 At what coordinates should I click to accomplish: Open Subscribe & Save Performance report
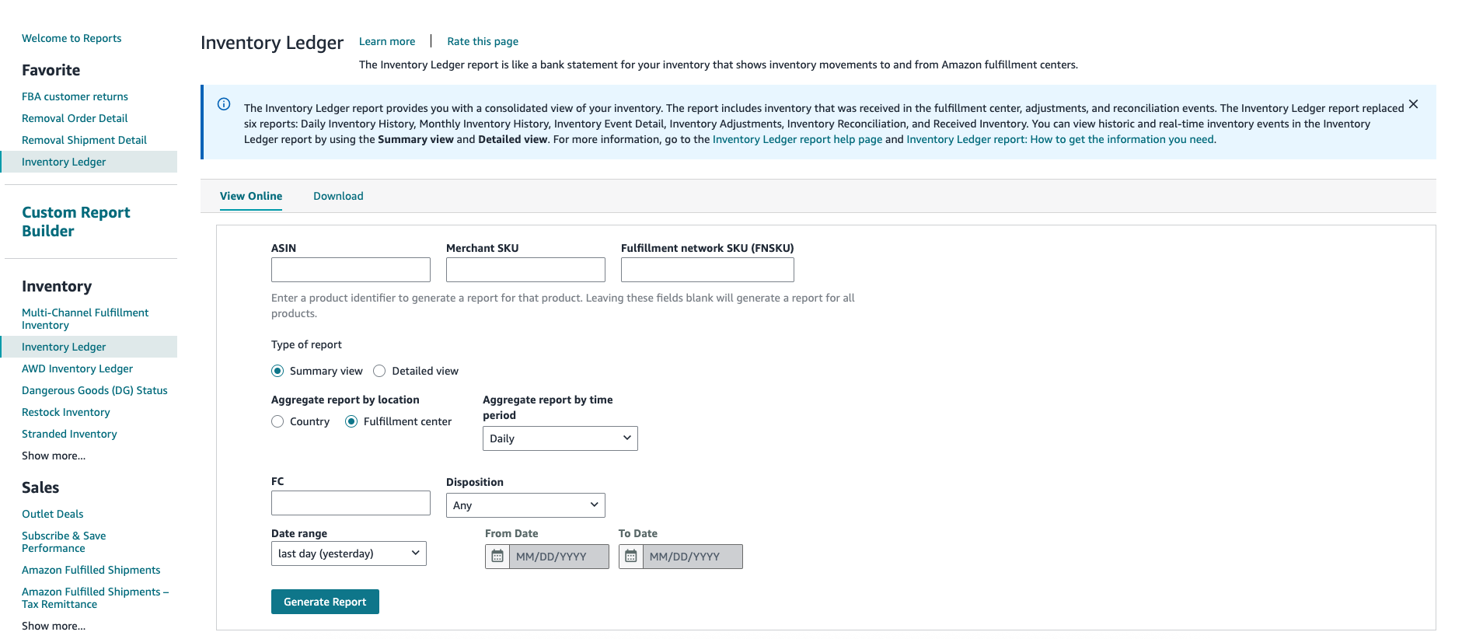pyautogui.click(x=64, y=542)
